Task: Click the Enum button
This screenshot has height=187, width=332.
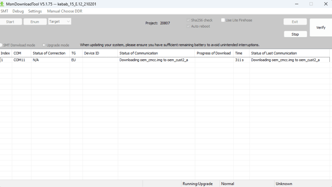Action: pos(35,22)
